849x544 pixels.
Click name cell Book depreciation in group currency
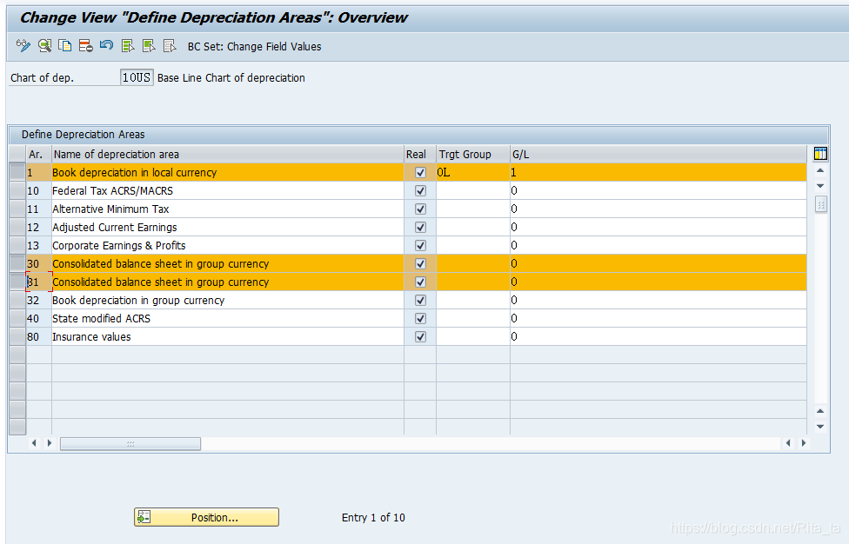(228, 300)
